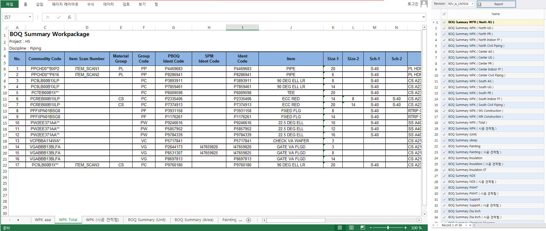This screenshot has width=546, height=231.
Task: Uncheck BOQ Summary Painting row checkbox
Action: coord(444,147)
